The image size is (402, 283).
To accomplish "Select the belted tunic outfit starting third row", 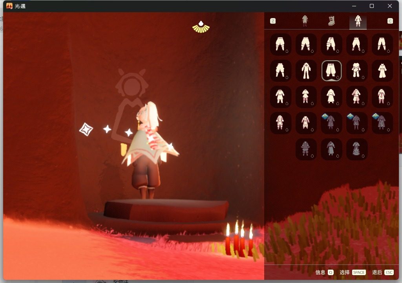I will (280, 97).
